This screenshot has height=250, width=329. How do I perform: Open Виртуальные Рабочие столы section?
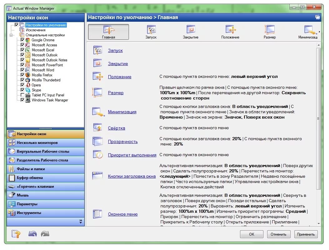click(46, 151)
